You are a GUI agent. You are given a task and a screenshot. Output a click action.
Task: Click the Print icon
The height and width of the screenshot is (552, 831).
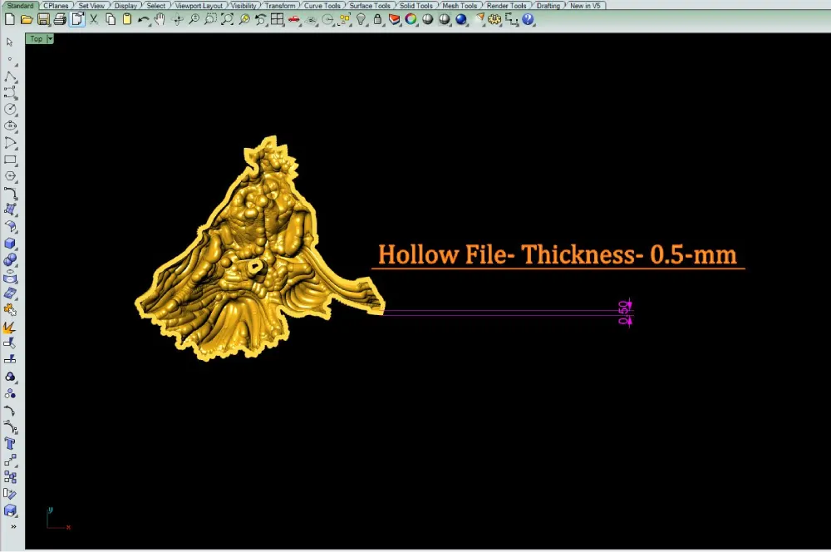tap(60, 20)
